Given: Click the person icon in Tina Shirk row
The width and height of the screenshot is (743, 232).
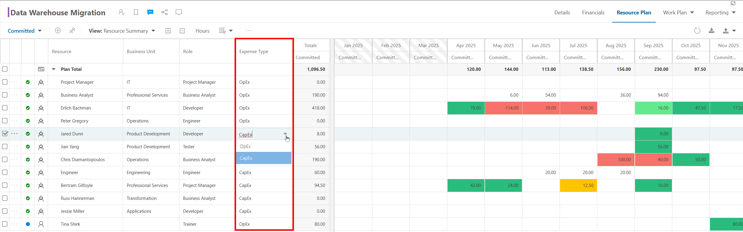Looking at the screenshot, I should [41, 224].
